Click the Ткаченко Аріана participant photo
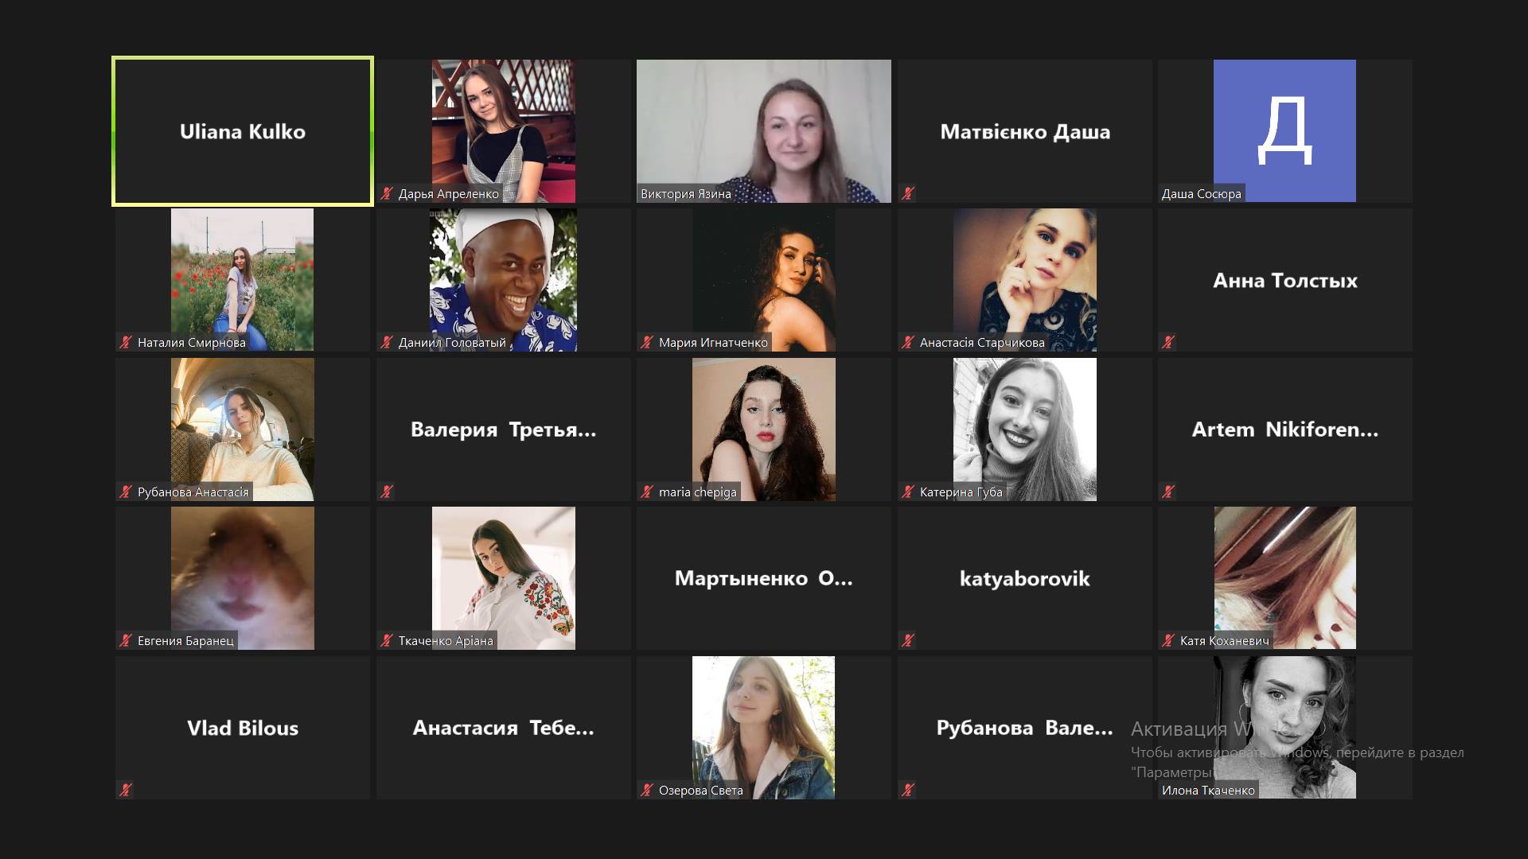 pyautogui.click(x=504, y=578)
